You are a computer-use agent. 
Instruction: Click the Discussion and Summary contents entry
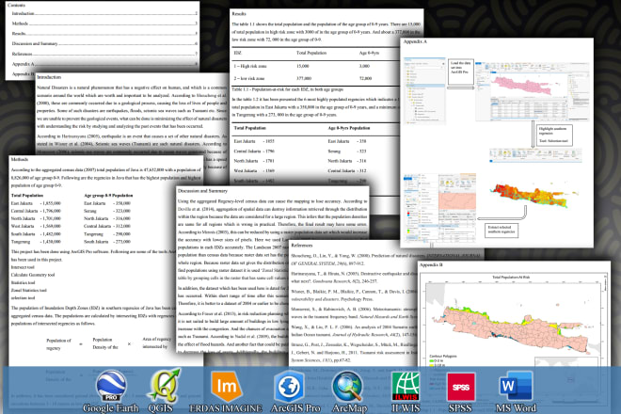104,43
